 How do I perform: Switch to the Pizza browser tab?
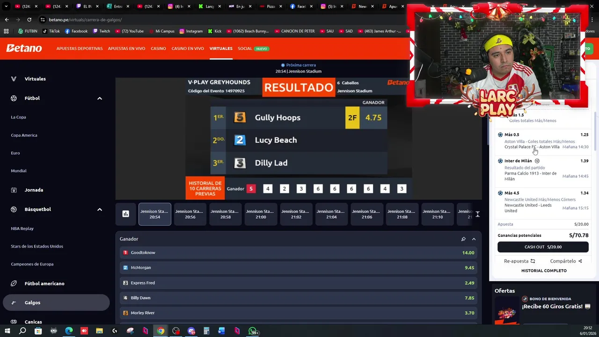pos(271,7)
